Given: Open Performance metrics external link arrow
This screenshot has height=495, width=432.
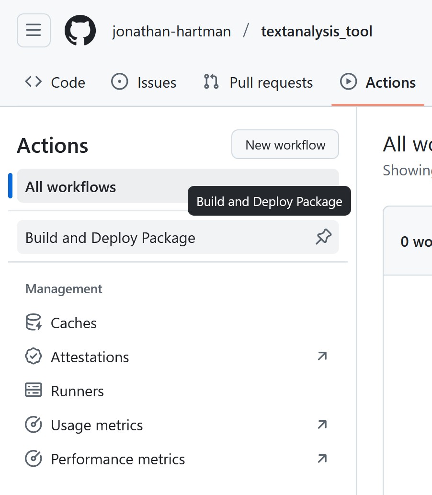Looking at the screenshot, I should coord(322,459).
